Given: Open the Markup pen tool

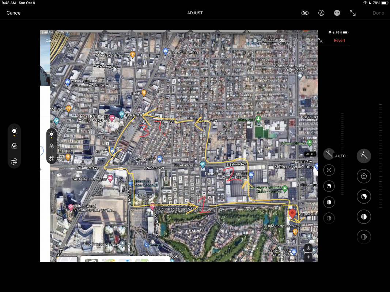Looking at the screenshot, I should point(321,13).
